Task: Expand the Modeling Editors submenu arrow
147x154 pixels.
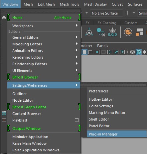Action: click(x=77, y=44)
